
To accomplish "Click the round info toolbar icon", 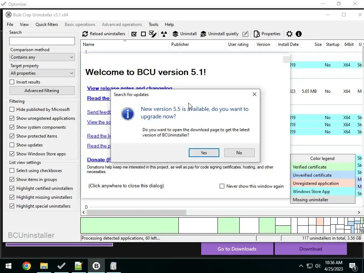I will pyautogui.click(x=299, y=34).
